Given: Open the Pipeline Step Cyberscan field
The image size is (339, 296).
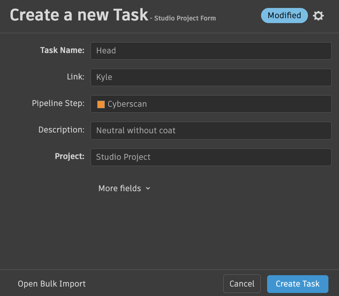Looking at the screenshot, I should click(211, 104).
